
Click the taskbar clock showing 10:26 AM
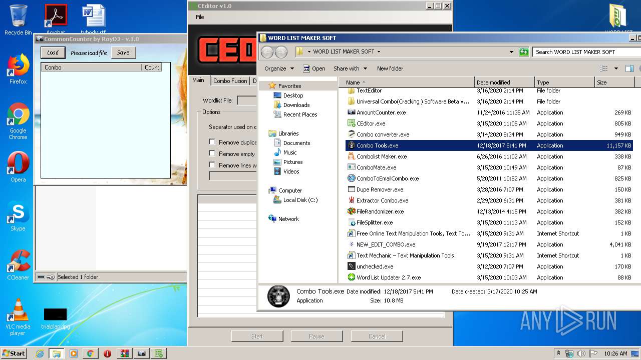click(x=615, y=353)
